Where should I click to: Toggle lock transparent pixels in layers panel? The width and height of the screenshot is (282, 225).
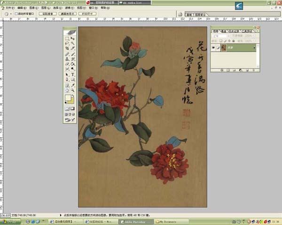click(221, 41)
